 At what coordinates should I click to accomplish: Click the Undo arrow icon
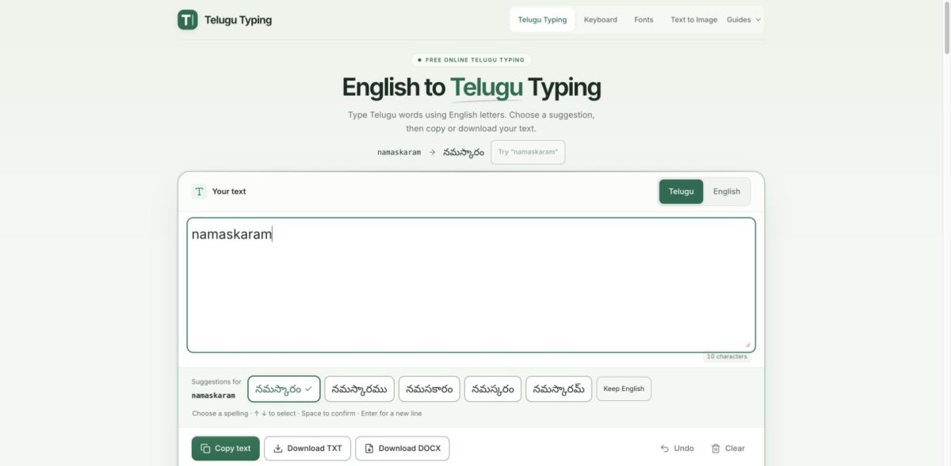point(664,449)
